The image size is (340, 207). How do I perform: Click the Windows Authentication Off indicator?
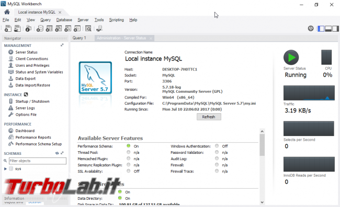(x=217, y=146)
